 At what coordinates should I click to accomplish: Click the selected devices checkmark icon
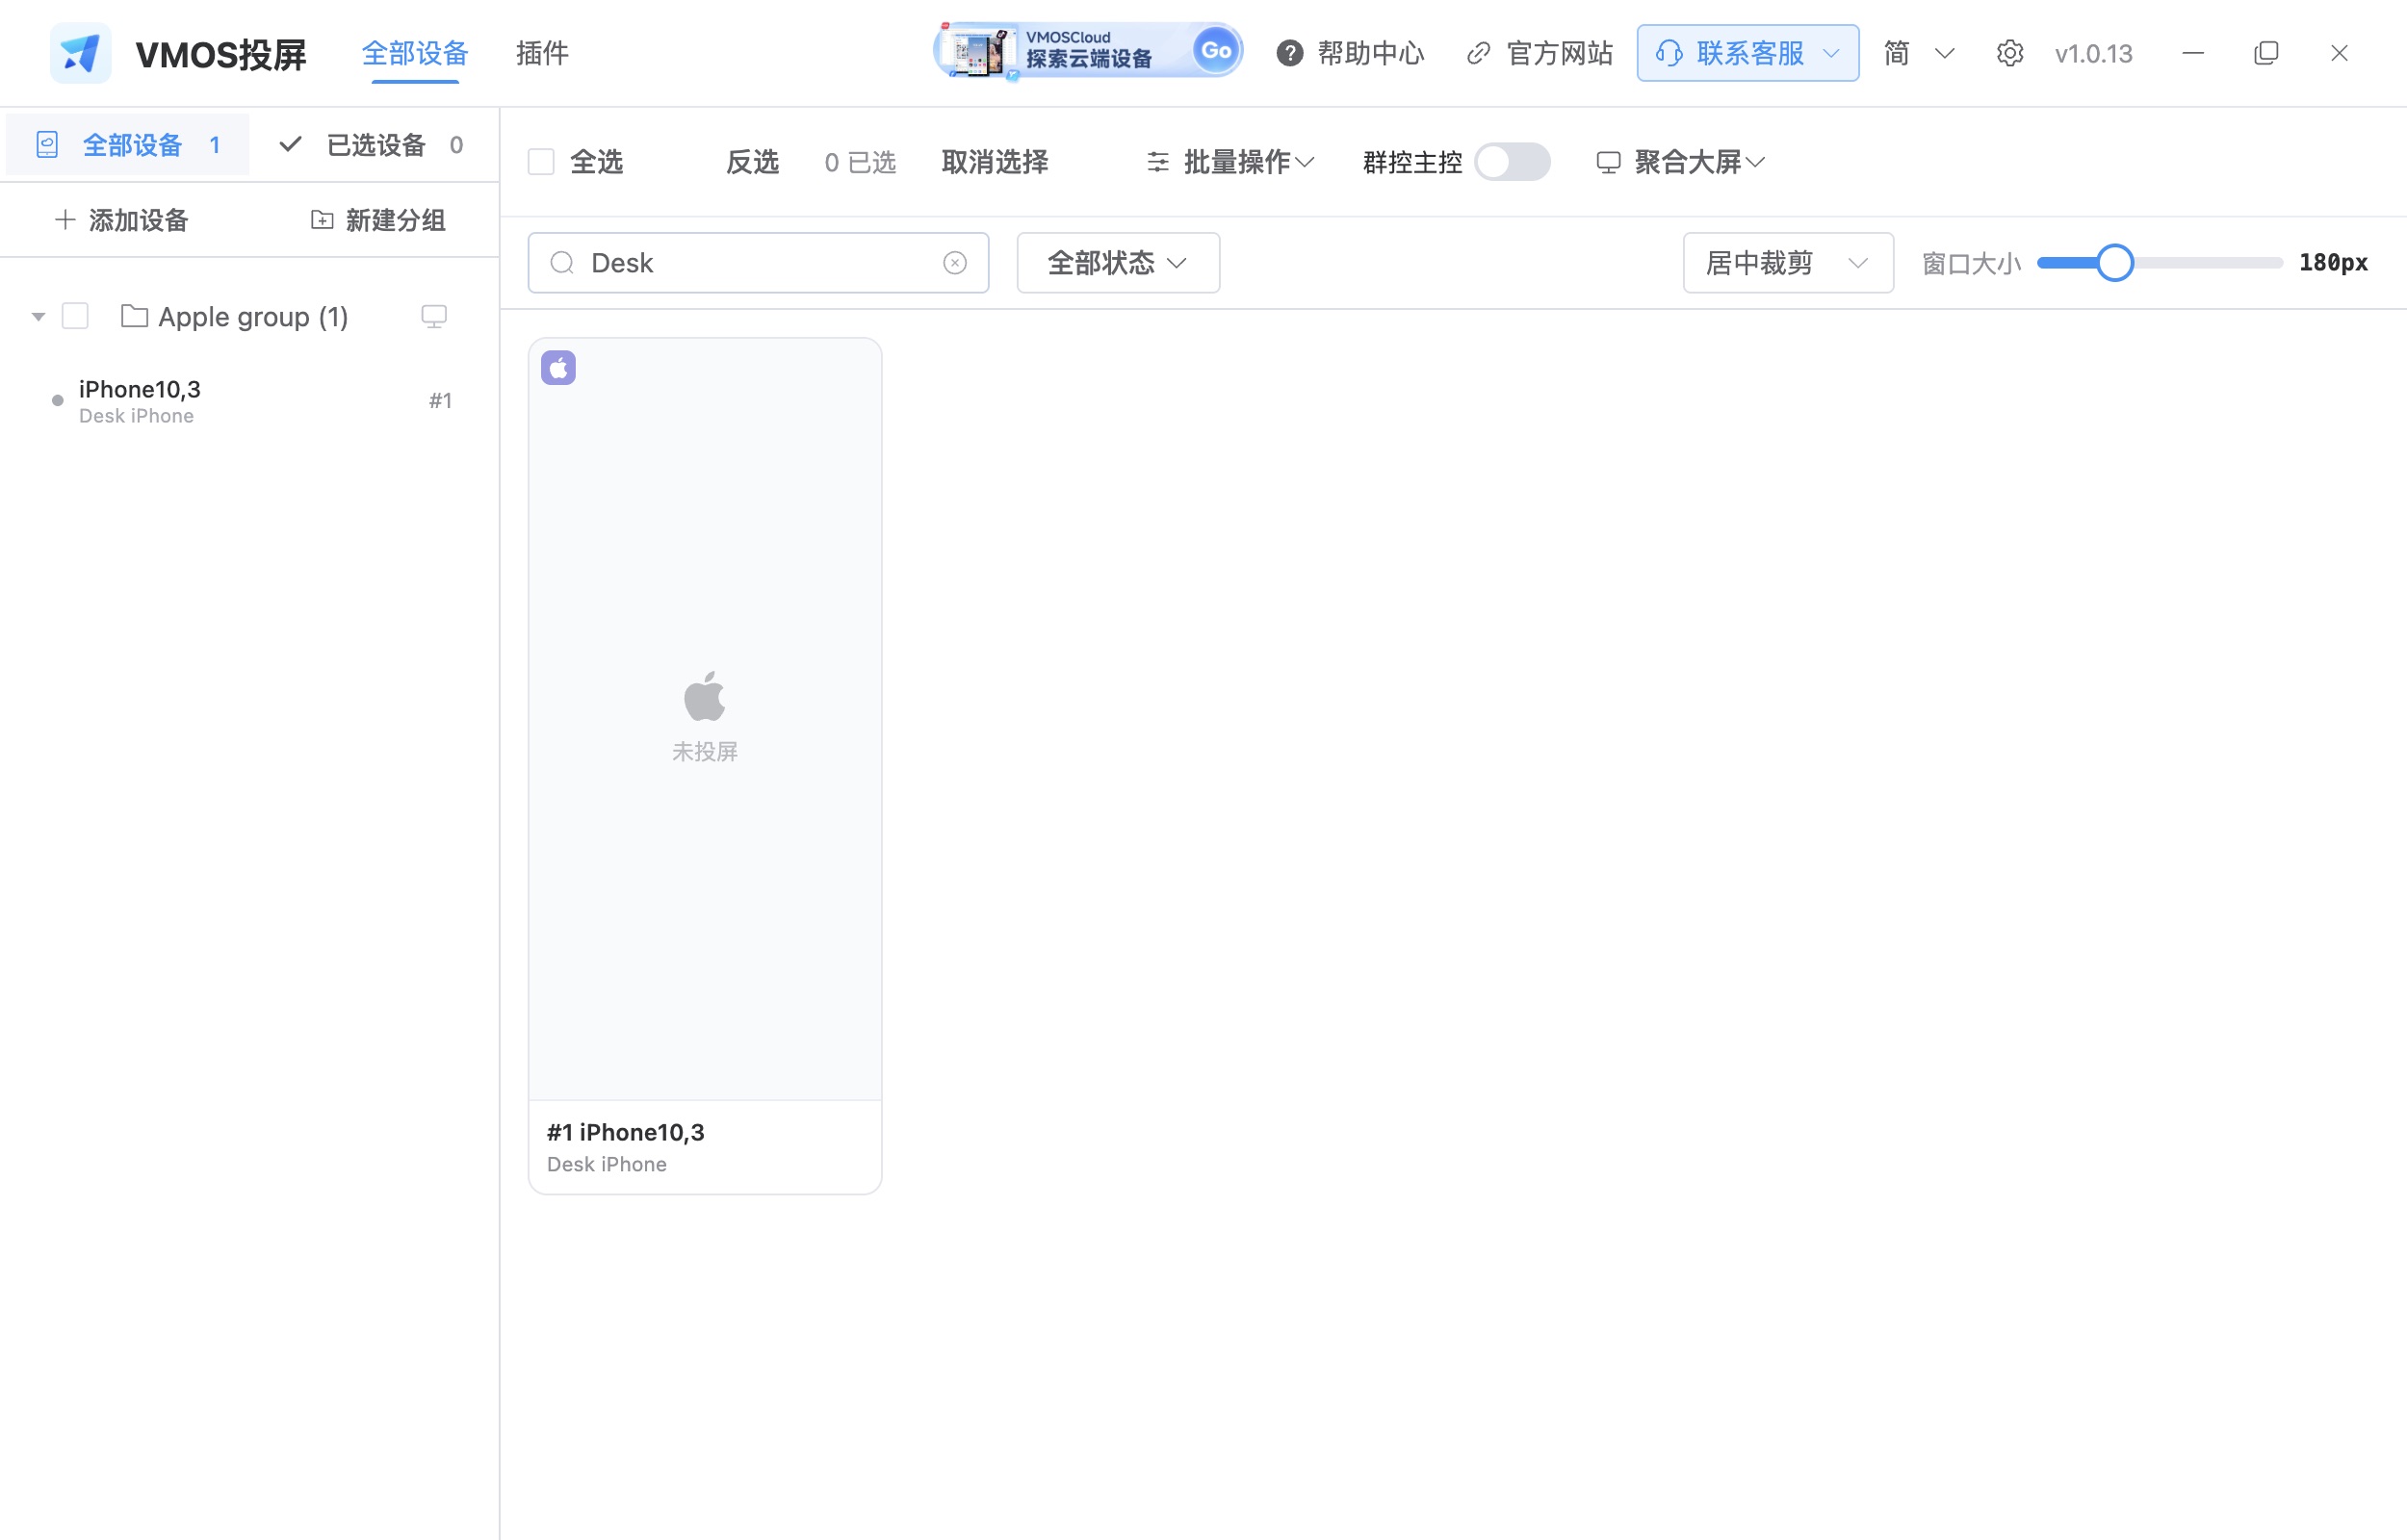290,145
